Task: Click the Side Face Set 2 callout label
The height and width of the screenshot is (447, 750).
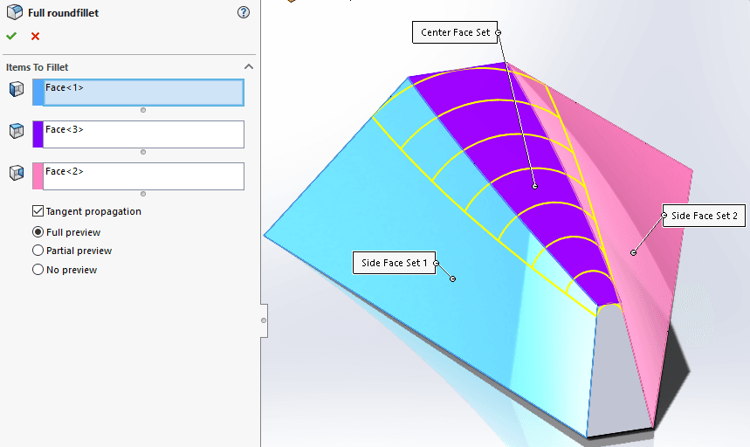Action: (704, 216)
